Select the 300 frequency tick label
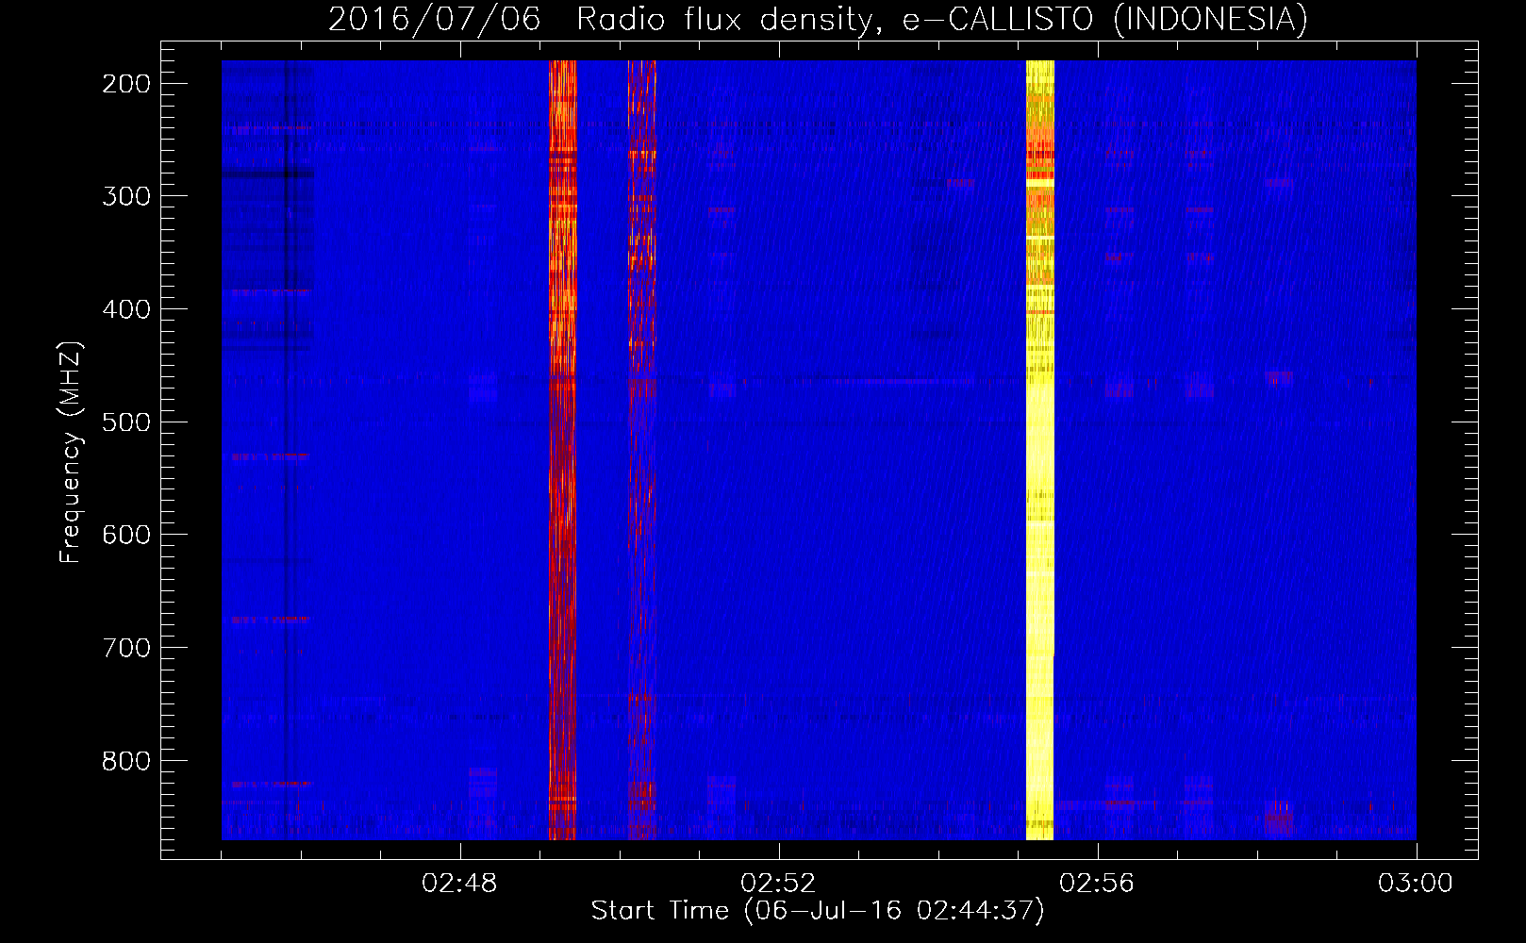 point(125,196)
